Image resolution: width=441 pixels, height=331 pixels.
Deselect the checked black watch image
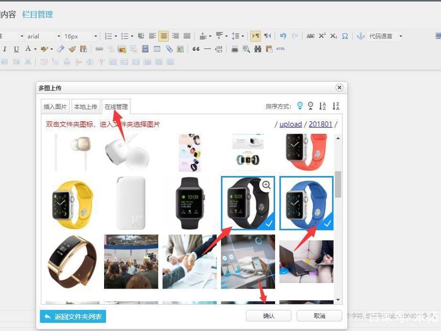tap(248, 203)
